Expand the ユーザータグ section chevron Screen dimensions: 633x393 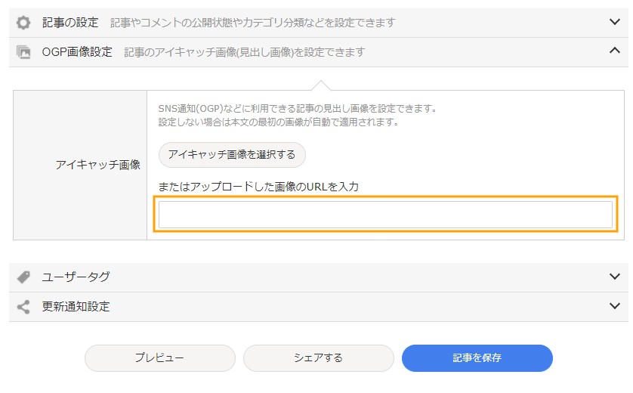click(614, 277)
